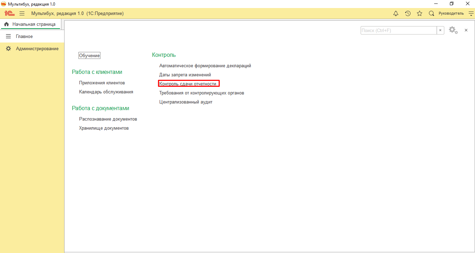Image resolution: width=475 pixels, height=253 pixels.
Task: Open Приложения клиентов
Action: point(102,83)
